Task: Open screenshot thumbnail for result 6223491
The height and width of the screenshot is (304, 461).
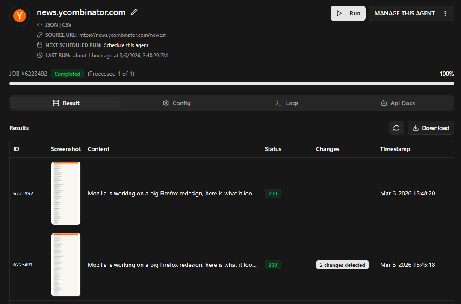Action: pos(66,265)
